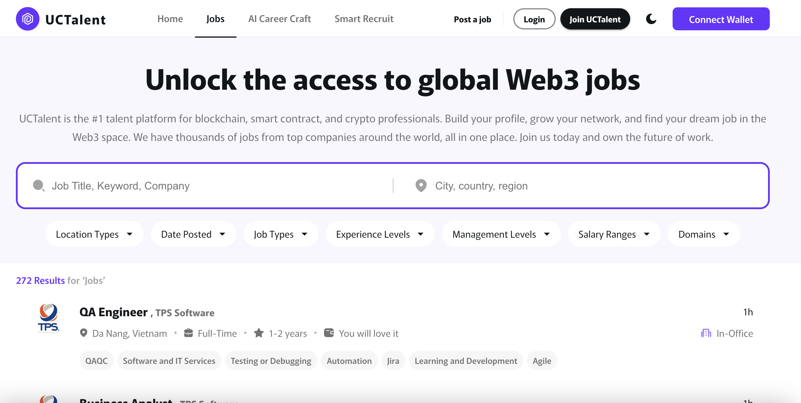Open the QA Engineer job title
This screenshot has height=403, width=801.
(x=113, y=312)
